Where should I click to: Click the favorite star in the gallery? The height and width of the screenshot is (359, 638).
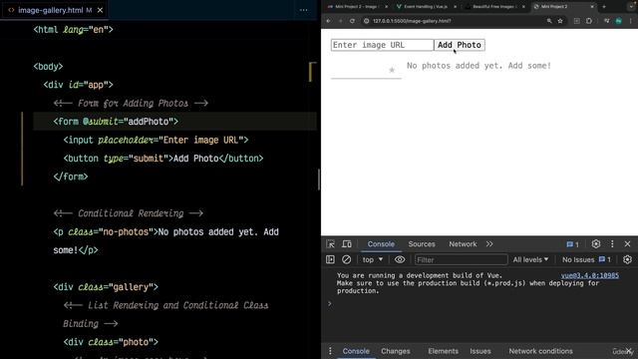[x=392, y=70]
